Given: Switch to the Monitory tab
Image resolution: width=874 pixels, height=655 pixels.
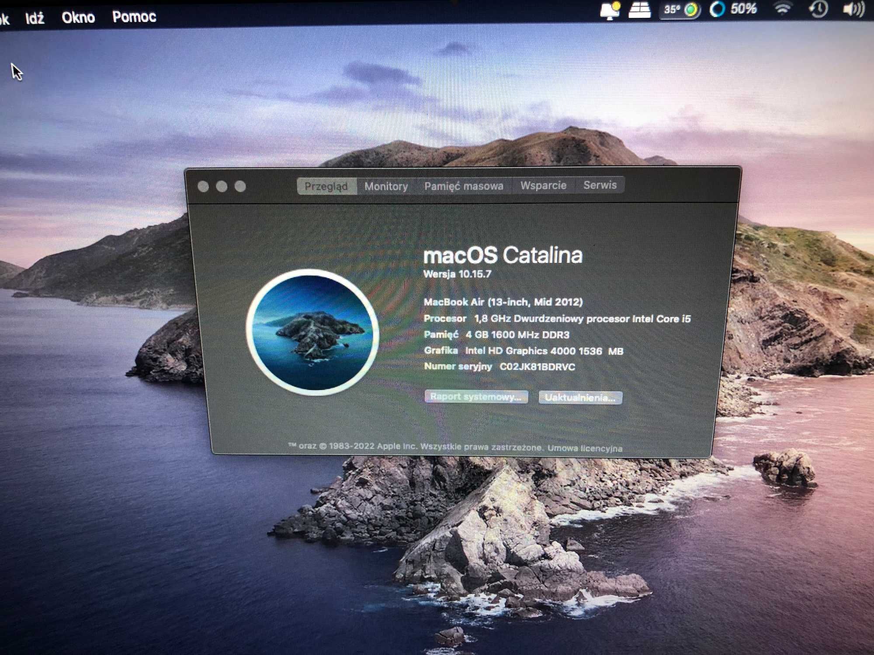Looking at the screenshot, I should coord(386,186).
